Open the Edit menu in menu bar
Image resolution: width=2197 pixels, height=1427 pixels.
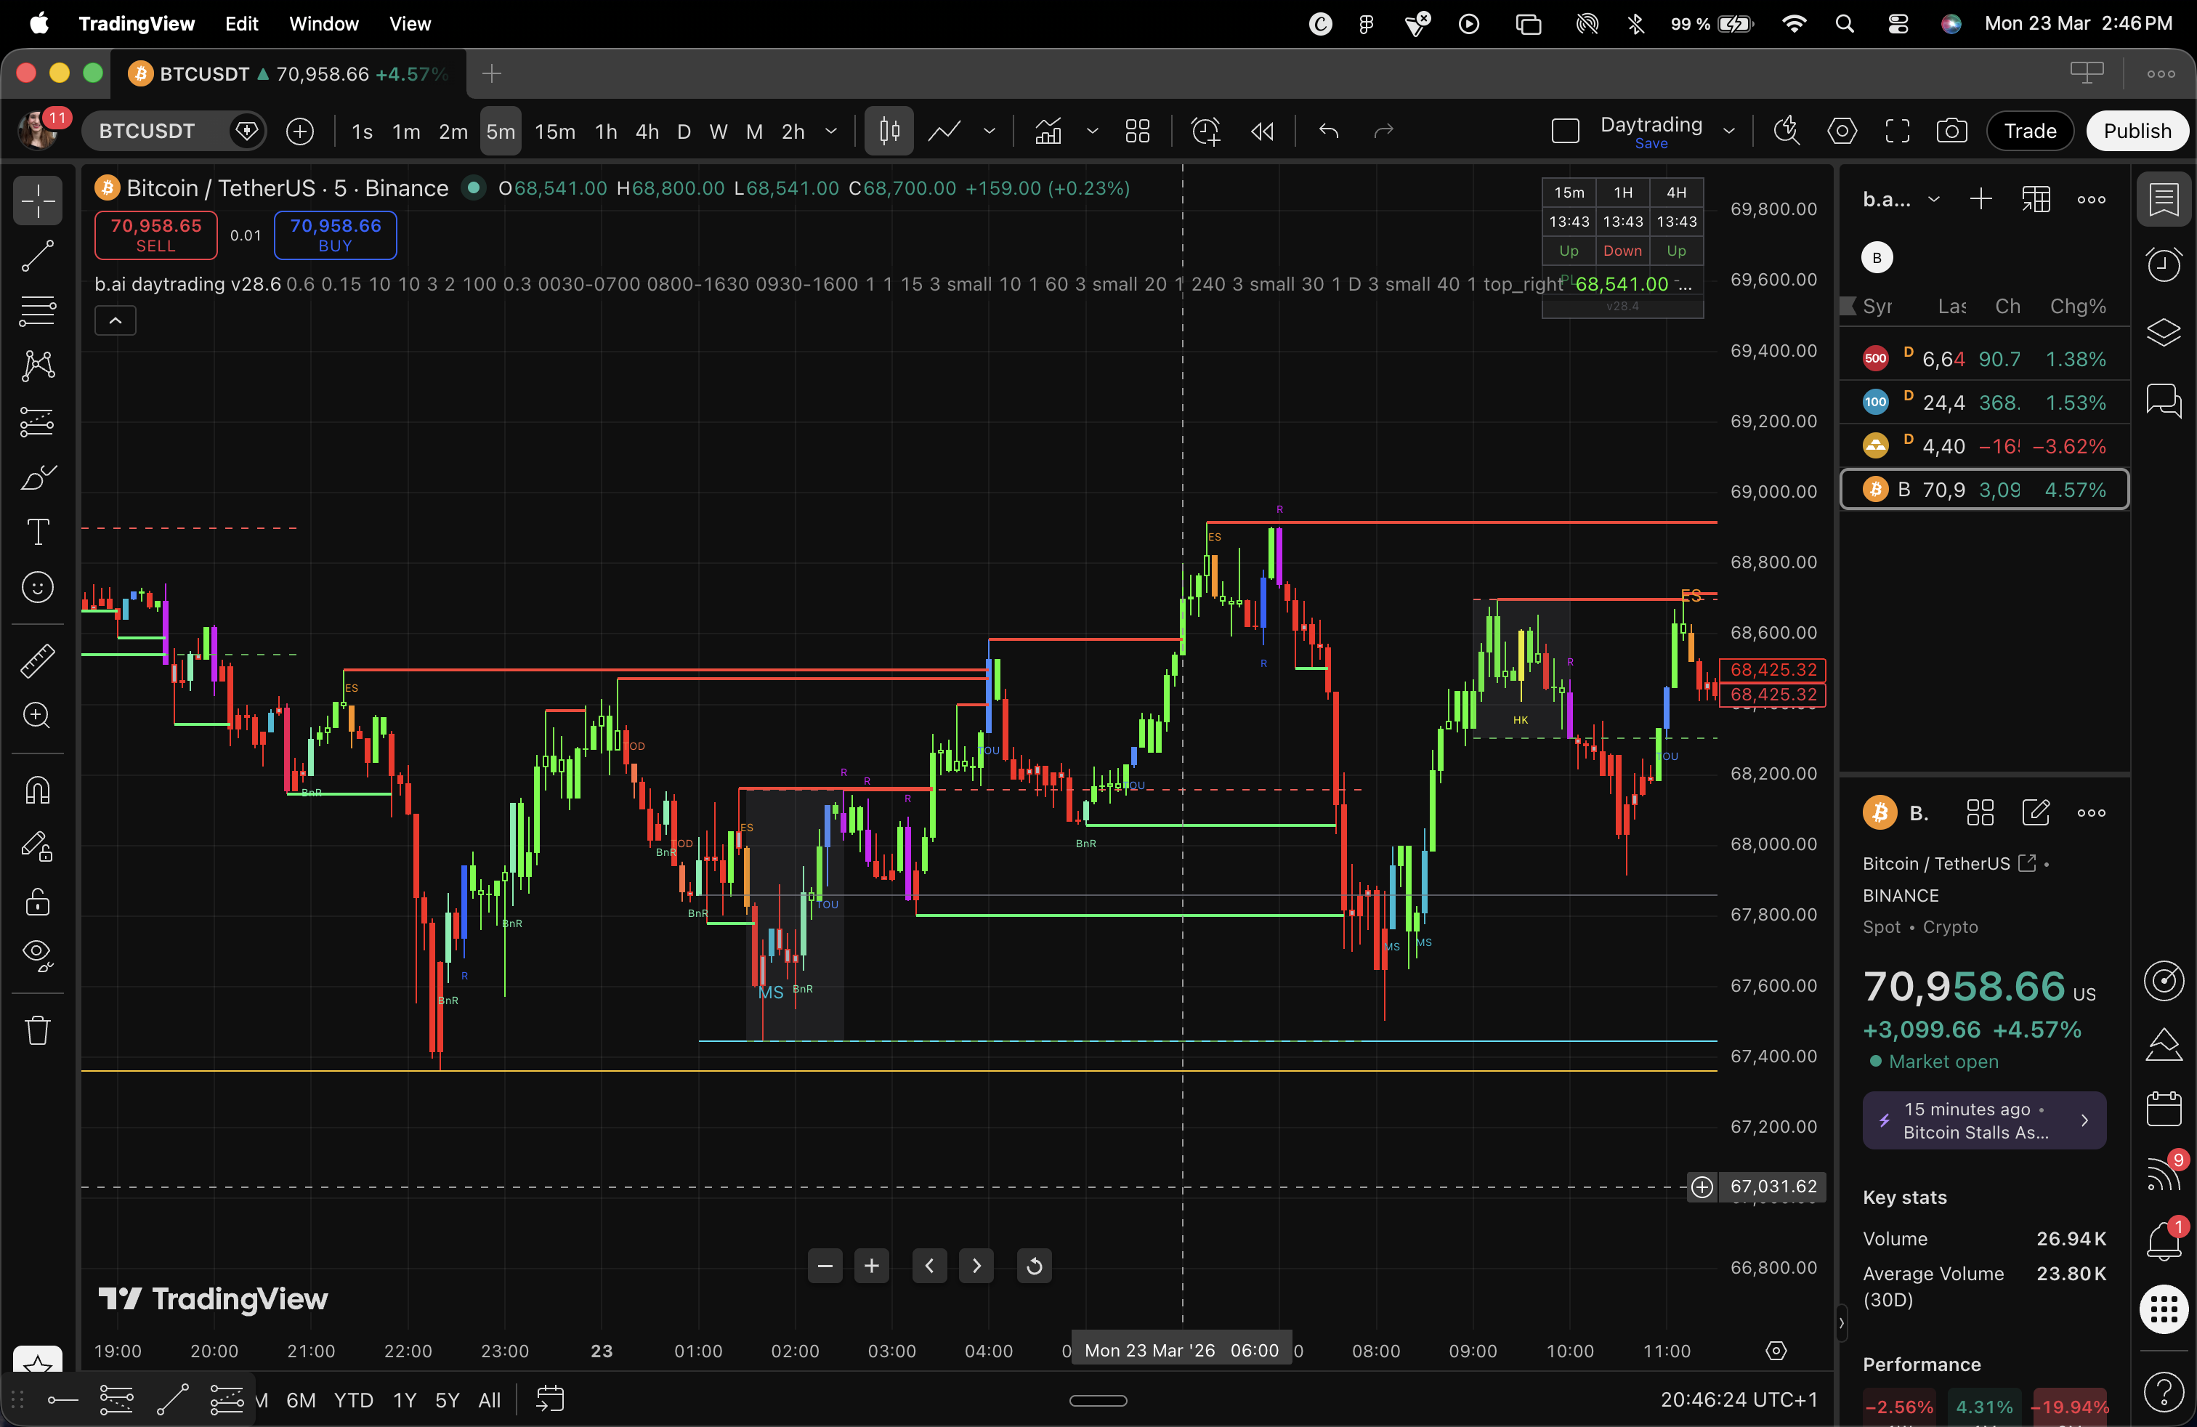(x=241, y=23)
